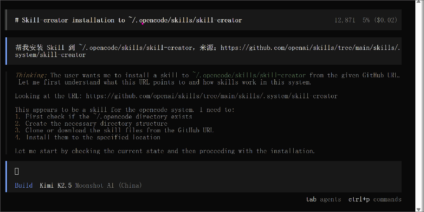Screen dimensions: 424x212
Task: Open the Kimi K2.5 model selector
Action: (56, 185)
